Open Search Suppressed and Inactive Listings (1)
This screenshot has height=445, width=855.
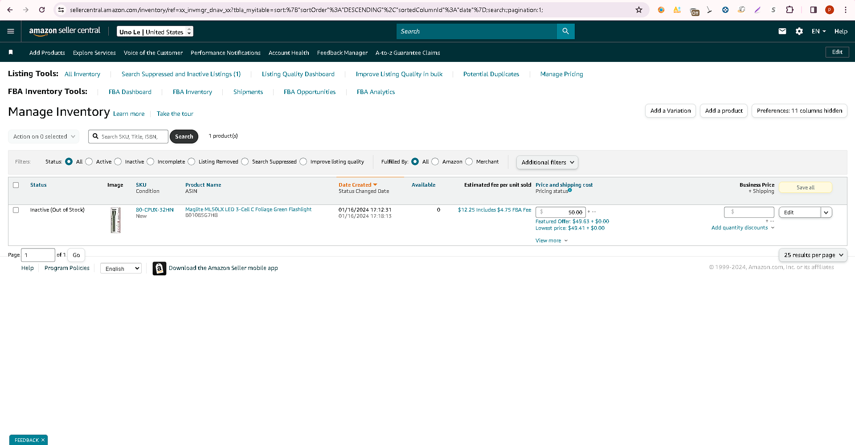pyautogui.click(x=181, y=74)
